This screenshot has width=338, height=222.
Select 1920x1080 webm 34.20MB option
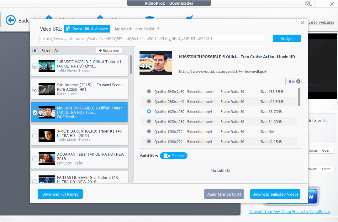(x=149, y=121)
